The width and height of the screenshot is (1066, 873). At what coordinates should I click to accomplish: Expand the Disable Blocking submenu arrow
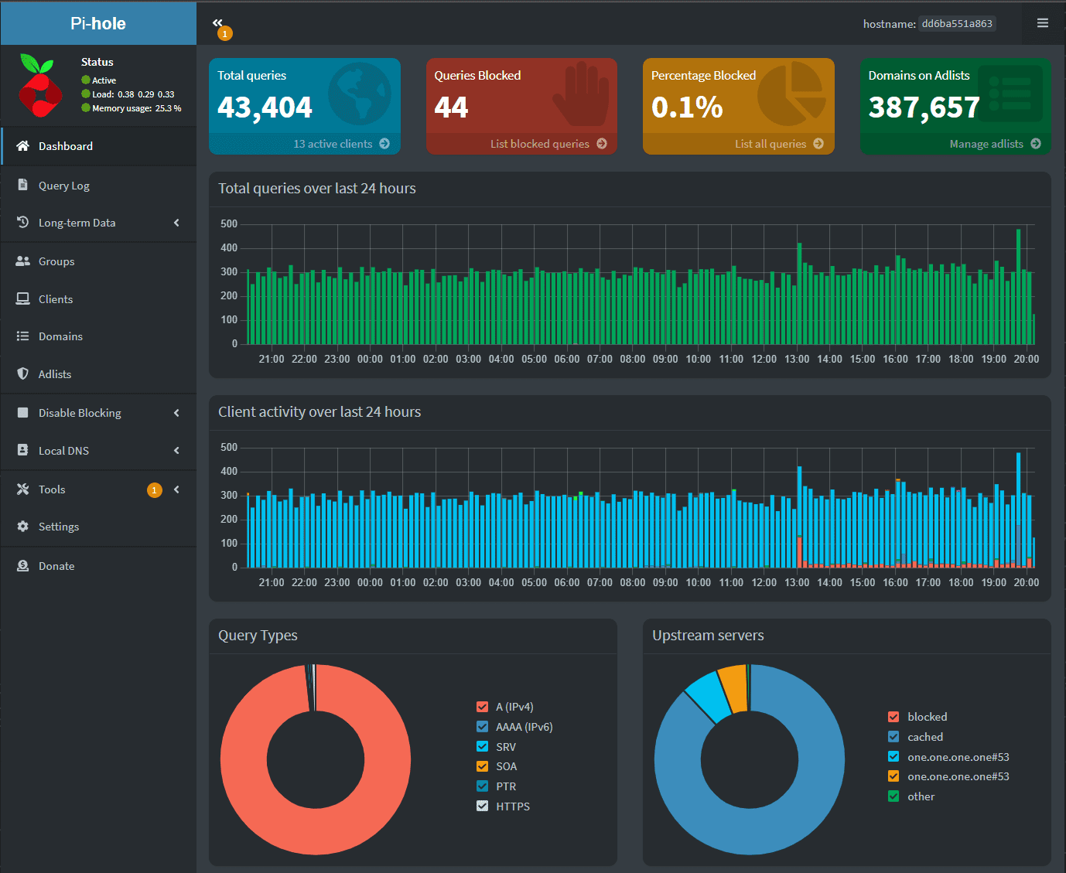tap(176, 413)
